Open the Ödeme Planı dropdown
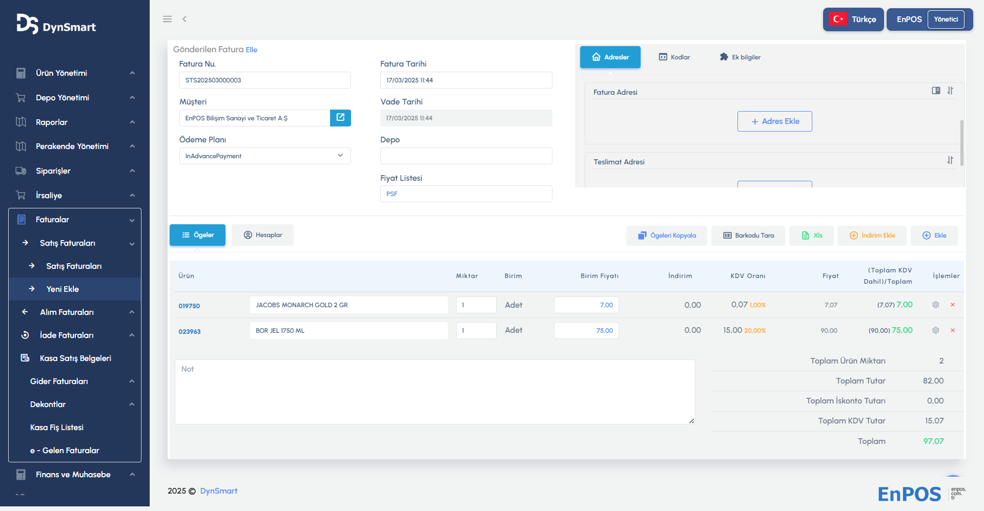Screen dimensions: 984x511 click(265, 156)
